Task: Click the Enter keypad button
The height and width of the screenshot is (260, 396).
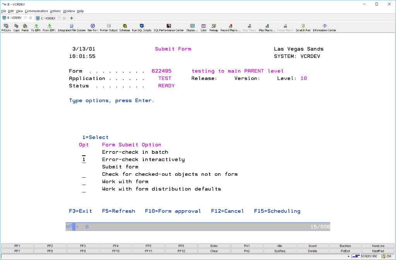Action: tap(214, 246)
